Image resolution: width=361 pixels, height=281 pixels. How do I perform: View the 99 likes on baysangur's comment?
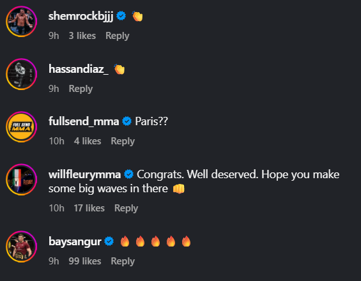click(85, 261)
